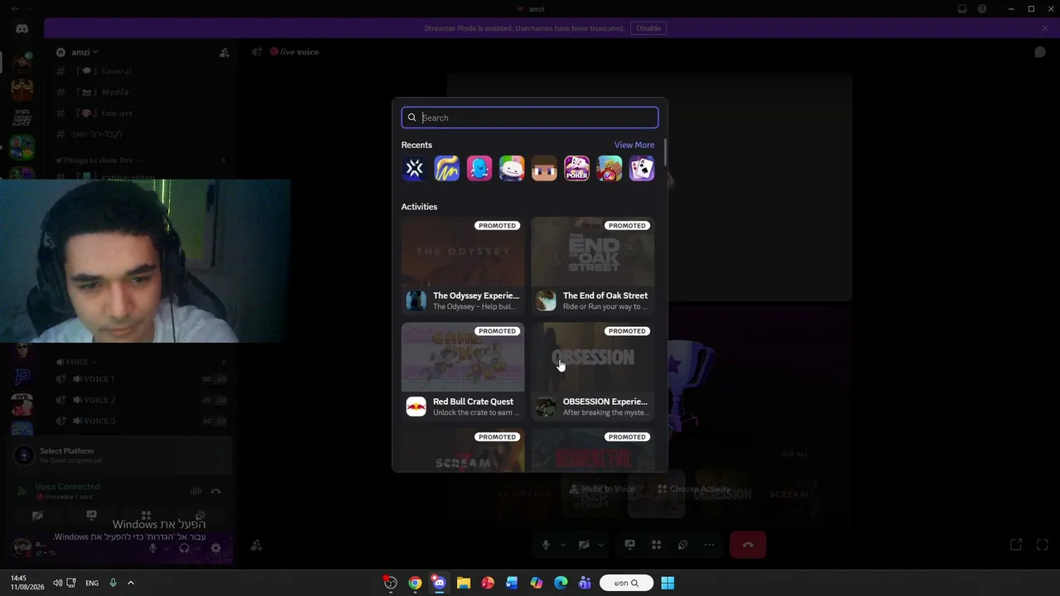Disconnect via phone icon in Voice Connected panel
The height and width of the screenshot is (596, 1060).
coord(216,491)
